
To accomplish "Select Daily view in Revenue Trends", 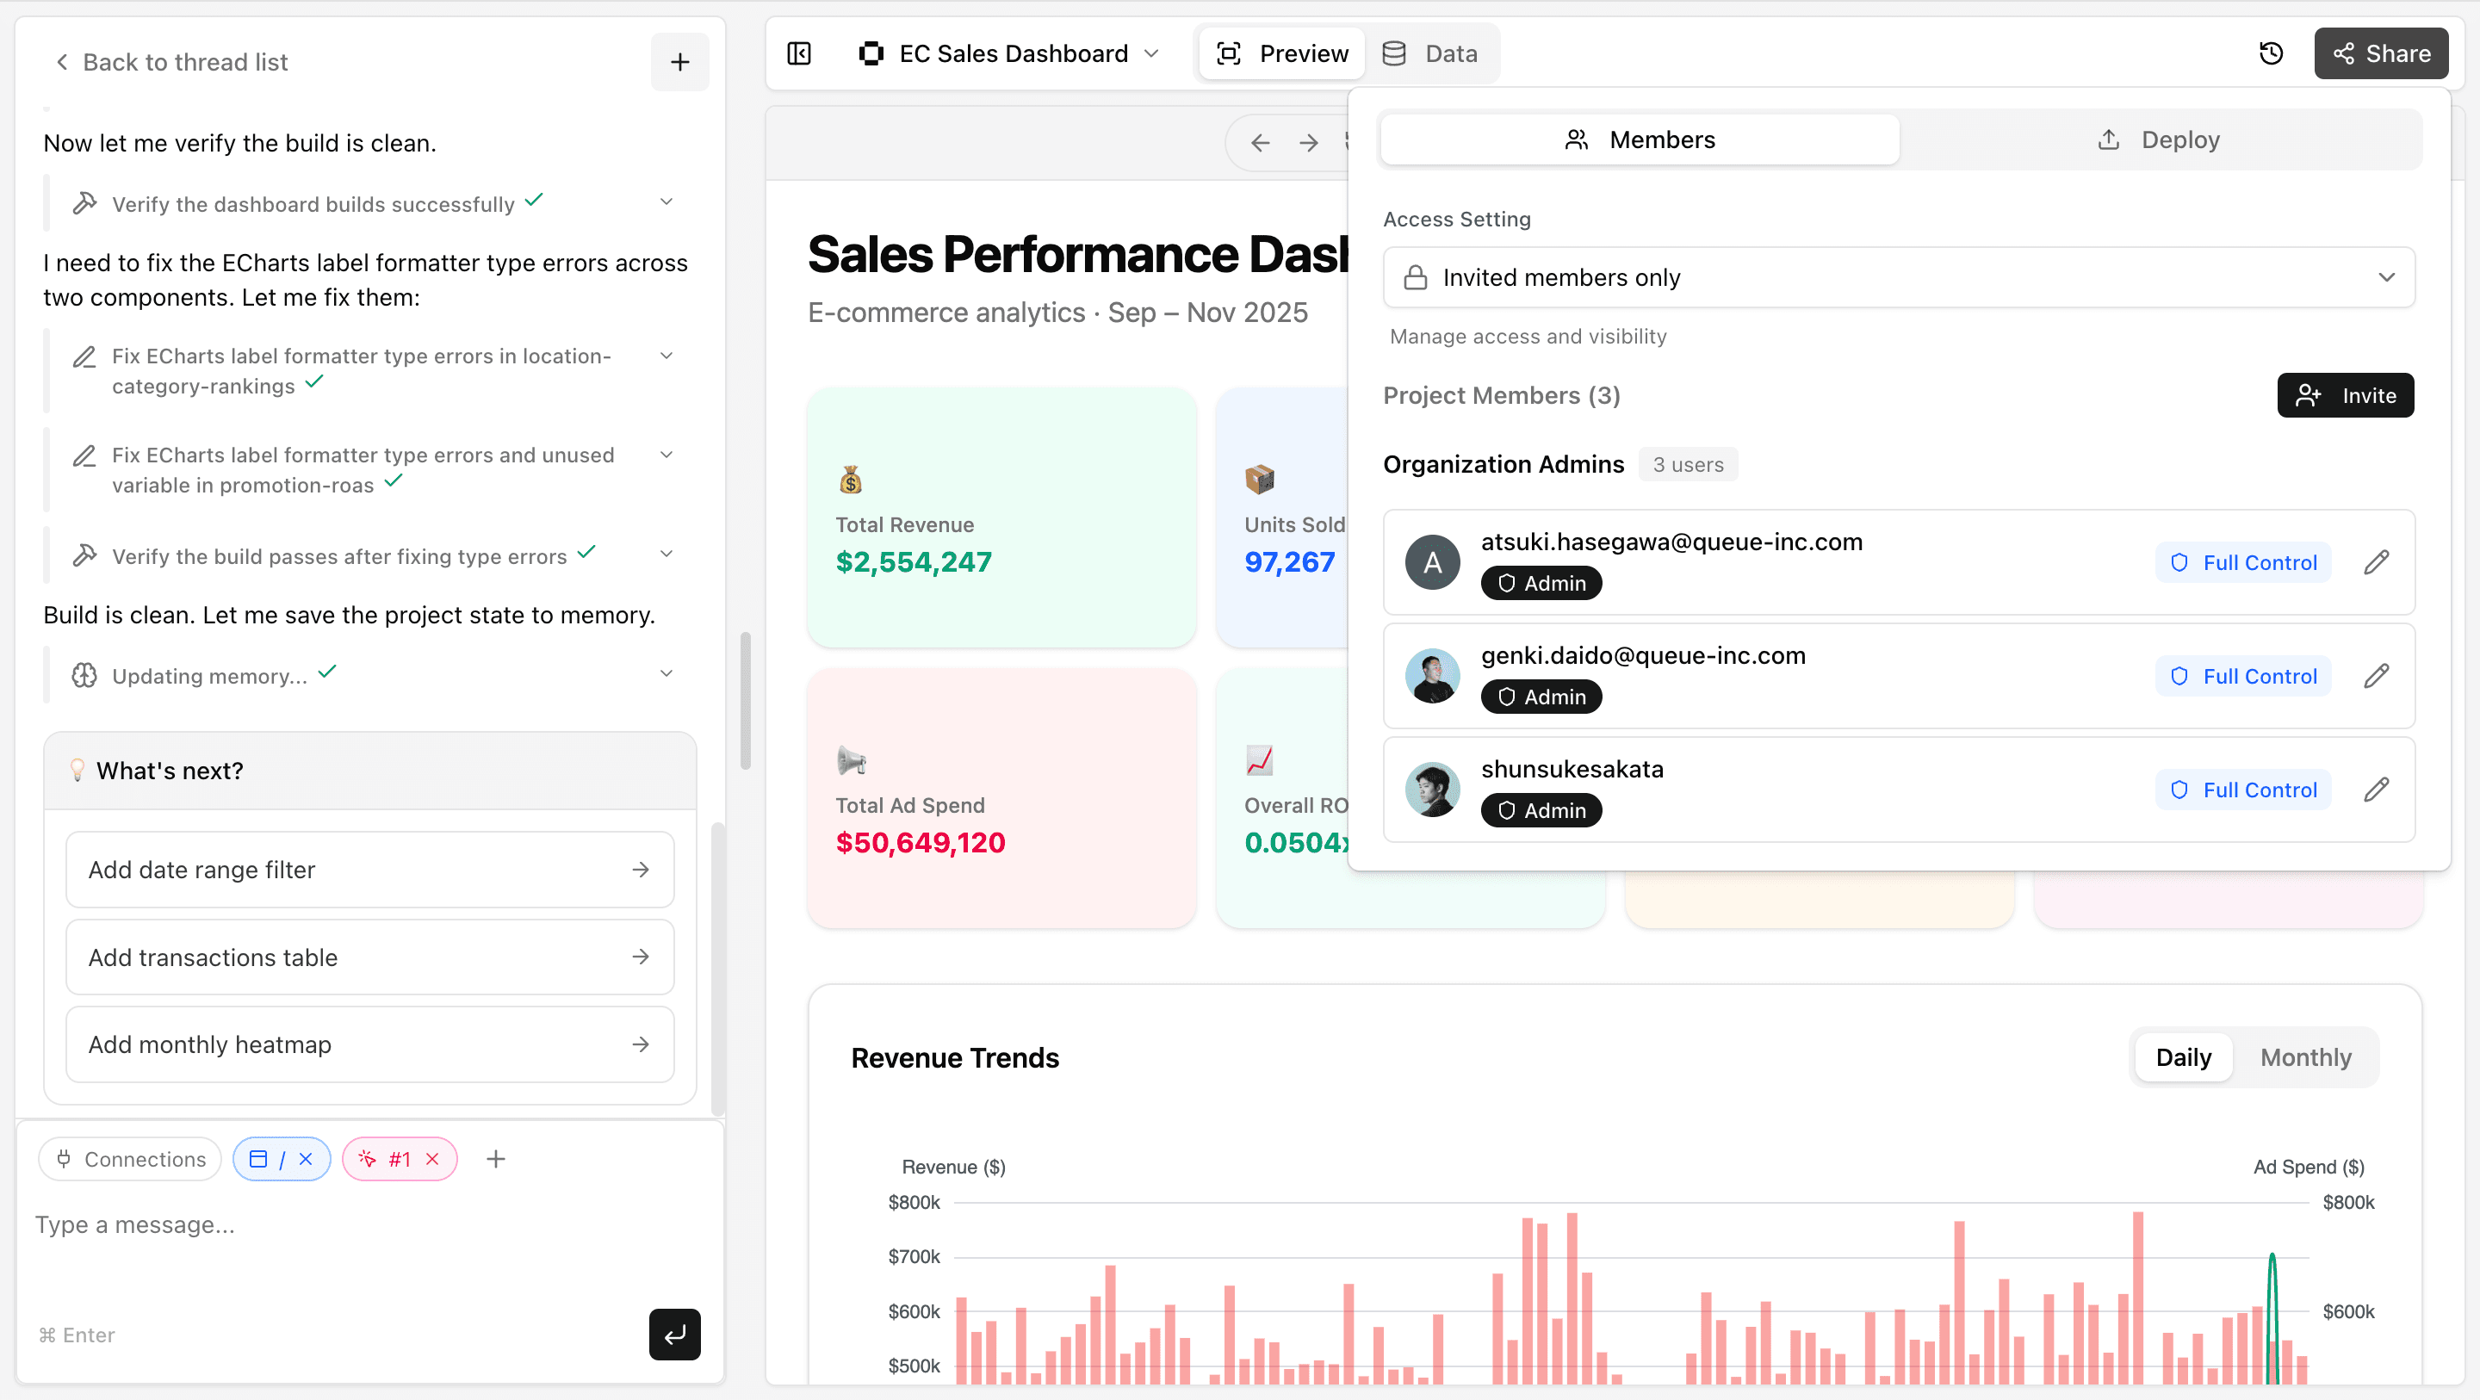I will (2183, 1057).
